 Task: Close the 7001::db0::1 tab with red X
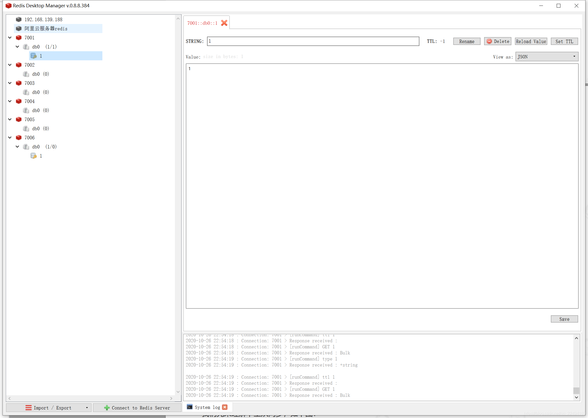224,23
